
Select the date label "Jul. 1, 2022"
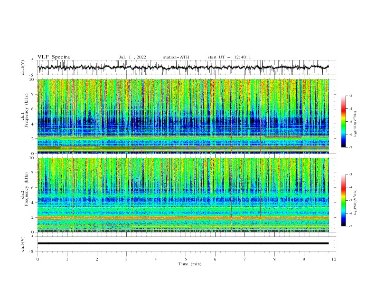[x=132, y=57]
